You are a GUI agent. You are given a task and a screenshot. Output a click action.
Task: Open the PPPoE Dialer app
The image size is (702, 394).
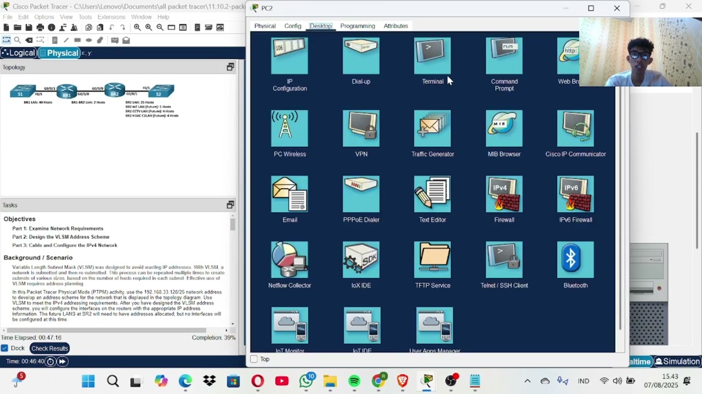pos(361,194)
